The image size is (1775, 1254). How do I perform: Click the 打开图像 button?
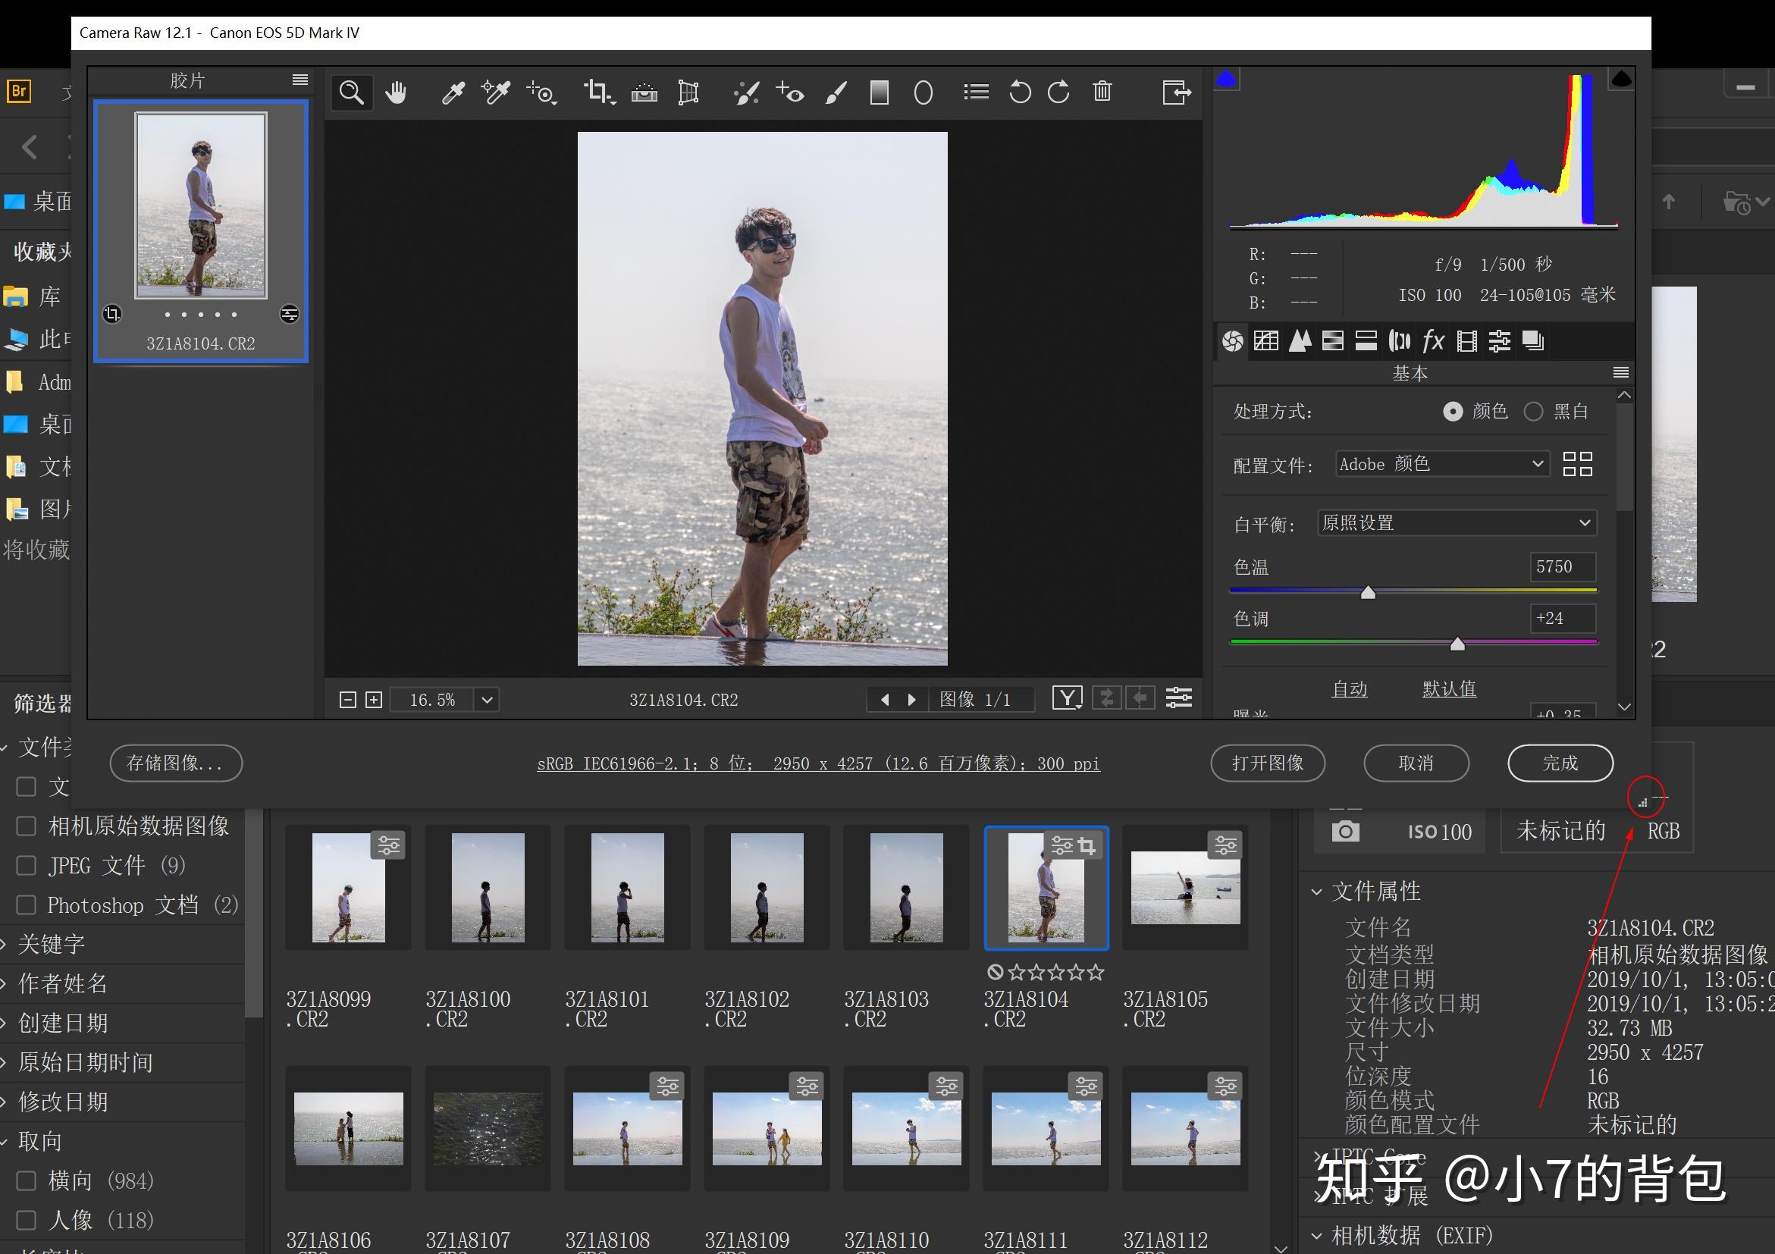point(1267,763)
